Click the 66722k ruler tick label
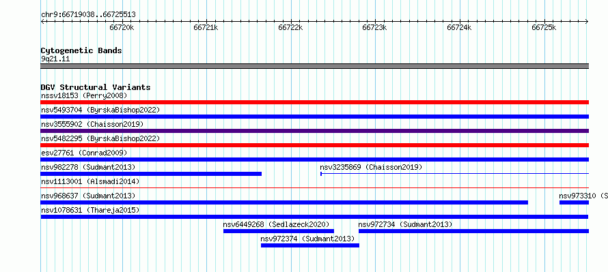608x272 pixels. (x=291, y=27)
